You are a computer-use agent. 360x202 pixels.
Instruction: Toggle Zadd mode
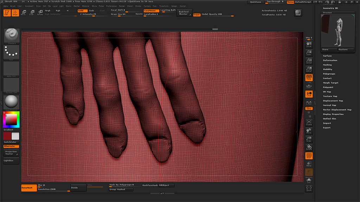(82, 11)
